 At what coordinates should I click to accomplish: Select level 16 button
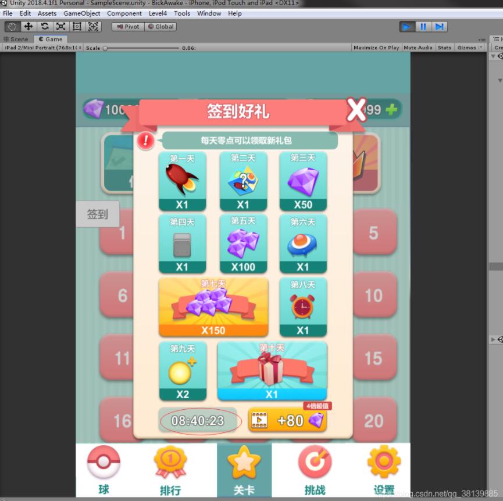coord(117,420)
